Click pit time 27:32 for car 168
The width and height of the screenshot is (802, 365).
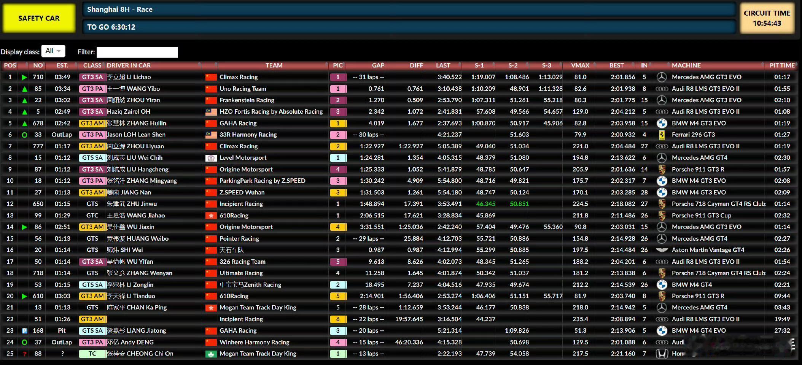pyautogui.click(x=782, y=331)
